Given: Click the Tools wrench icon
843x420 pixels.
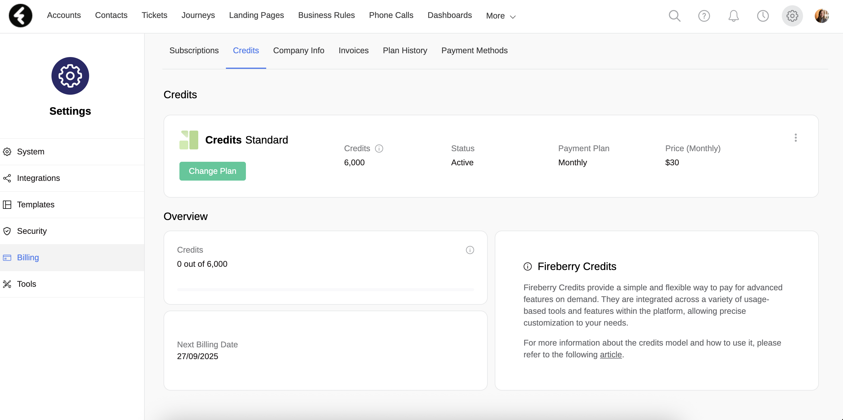Looking at the screenshot, I should [7, 284].
